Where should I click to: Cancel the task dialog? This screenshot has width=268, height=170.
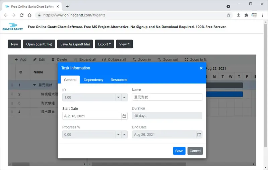(195, 151)
